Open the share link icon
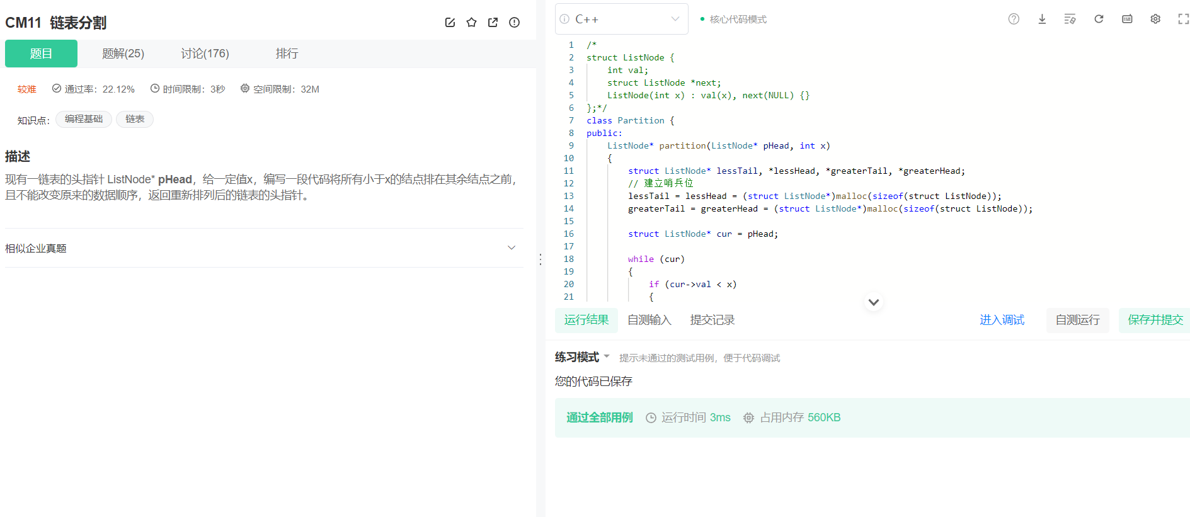 pyautogui.click(x=493, y=23)
